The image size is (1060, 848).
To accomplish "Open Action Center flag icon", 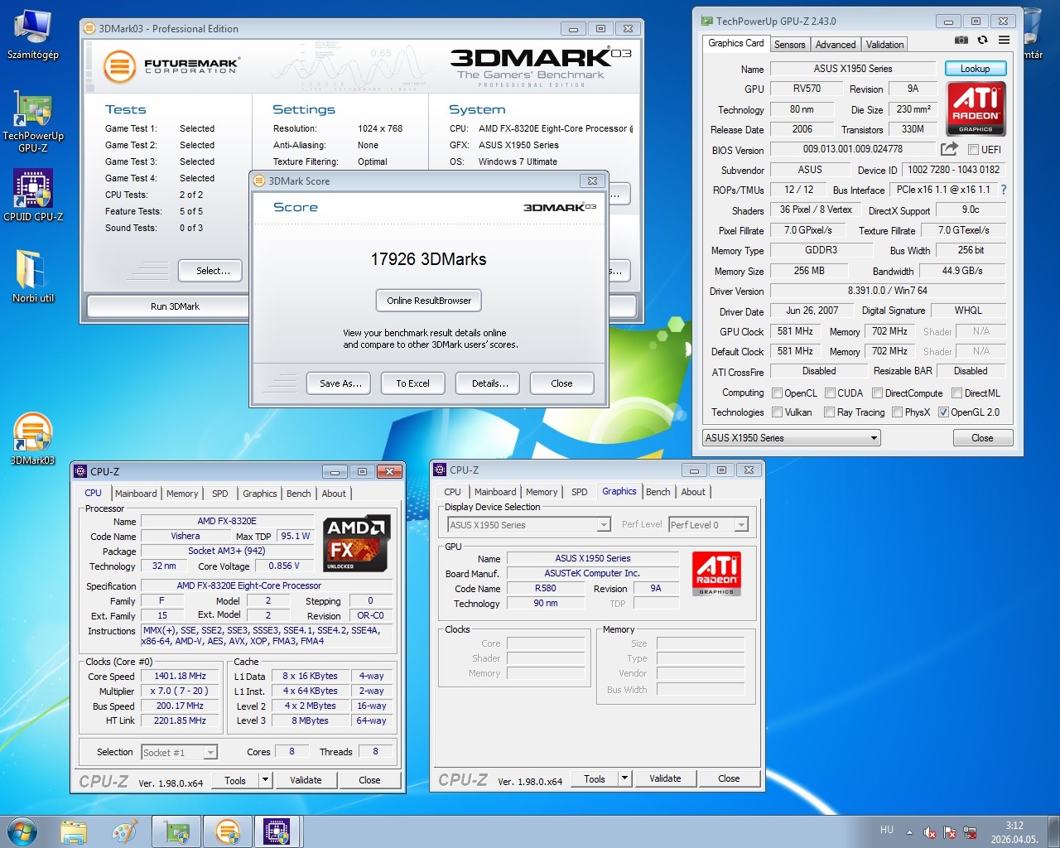I will coord(950,832).
